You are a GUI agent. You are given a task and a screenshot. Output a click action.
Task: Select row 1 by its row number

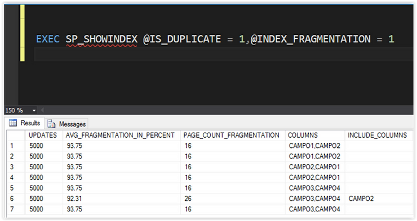tap(16, 146)
